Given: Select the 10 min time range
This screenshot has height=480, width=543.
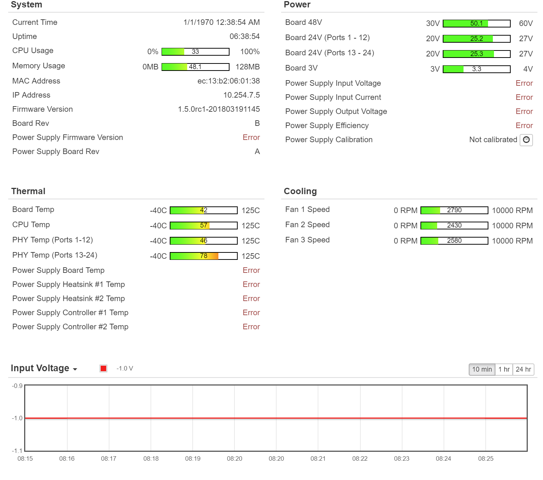Looking at the screenshot, I should coord(482,369).
